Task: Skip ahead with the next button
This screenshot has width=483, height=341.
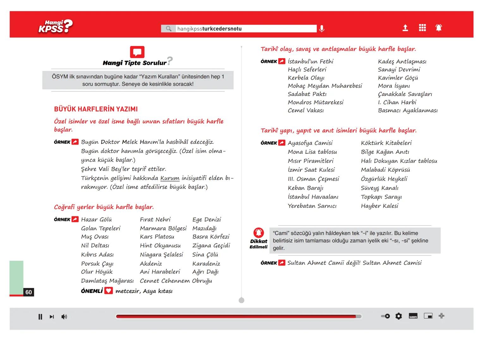Action: click(x=52, y=317)
